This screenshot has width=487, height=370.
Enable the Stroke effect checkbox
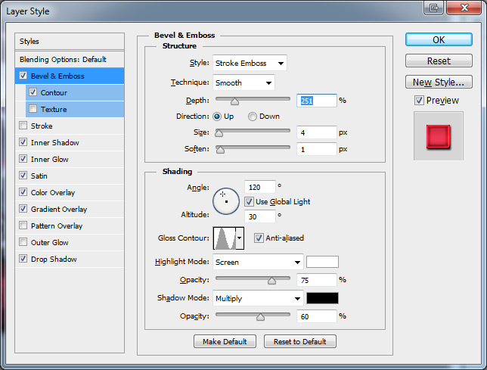pyautogui.click(x=23, y=126)
